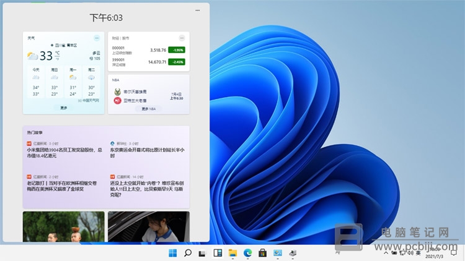Open stock 000001 row
This screenshot has width=465, height=261.
coord(149,50)
